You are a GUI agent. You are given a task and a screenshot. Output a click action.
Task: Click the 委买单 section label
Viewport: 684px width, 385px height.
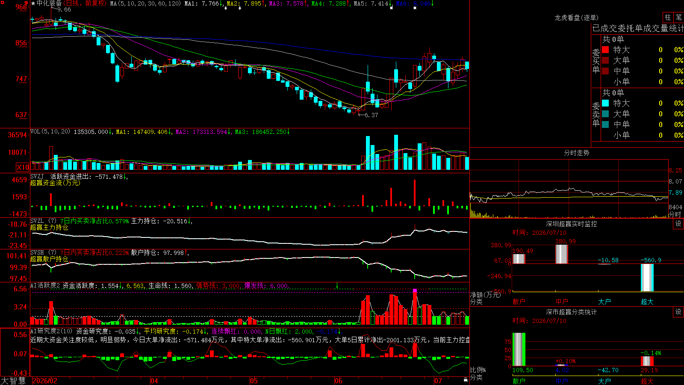click(596, 61)
